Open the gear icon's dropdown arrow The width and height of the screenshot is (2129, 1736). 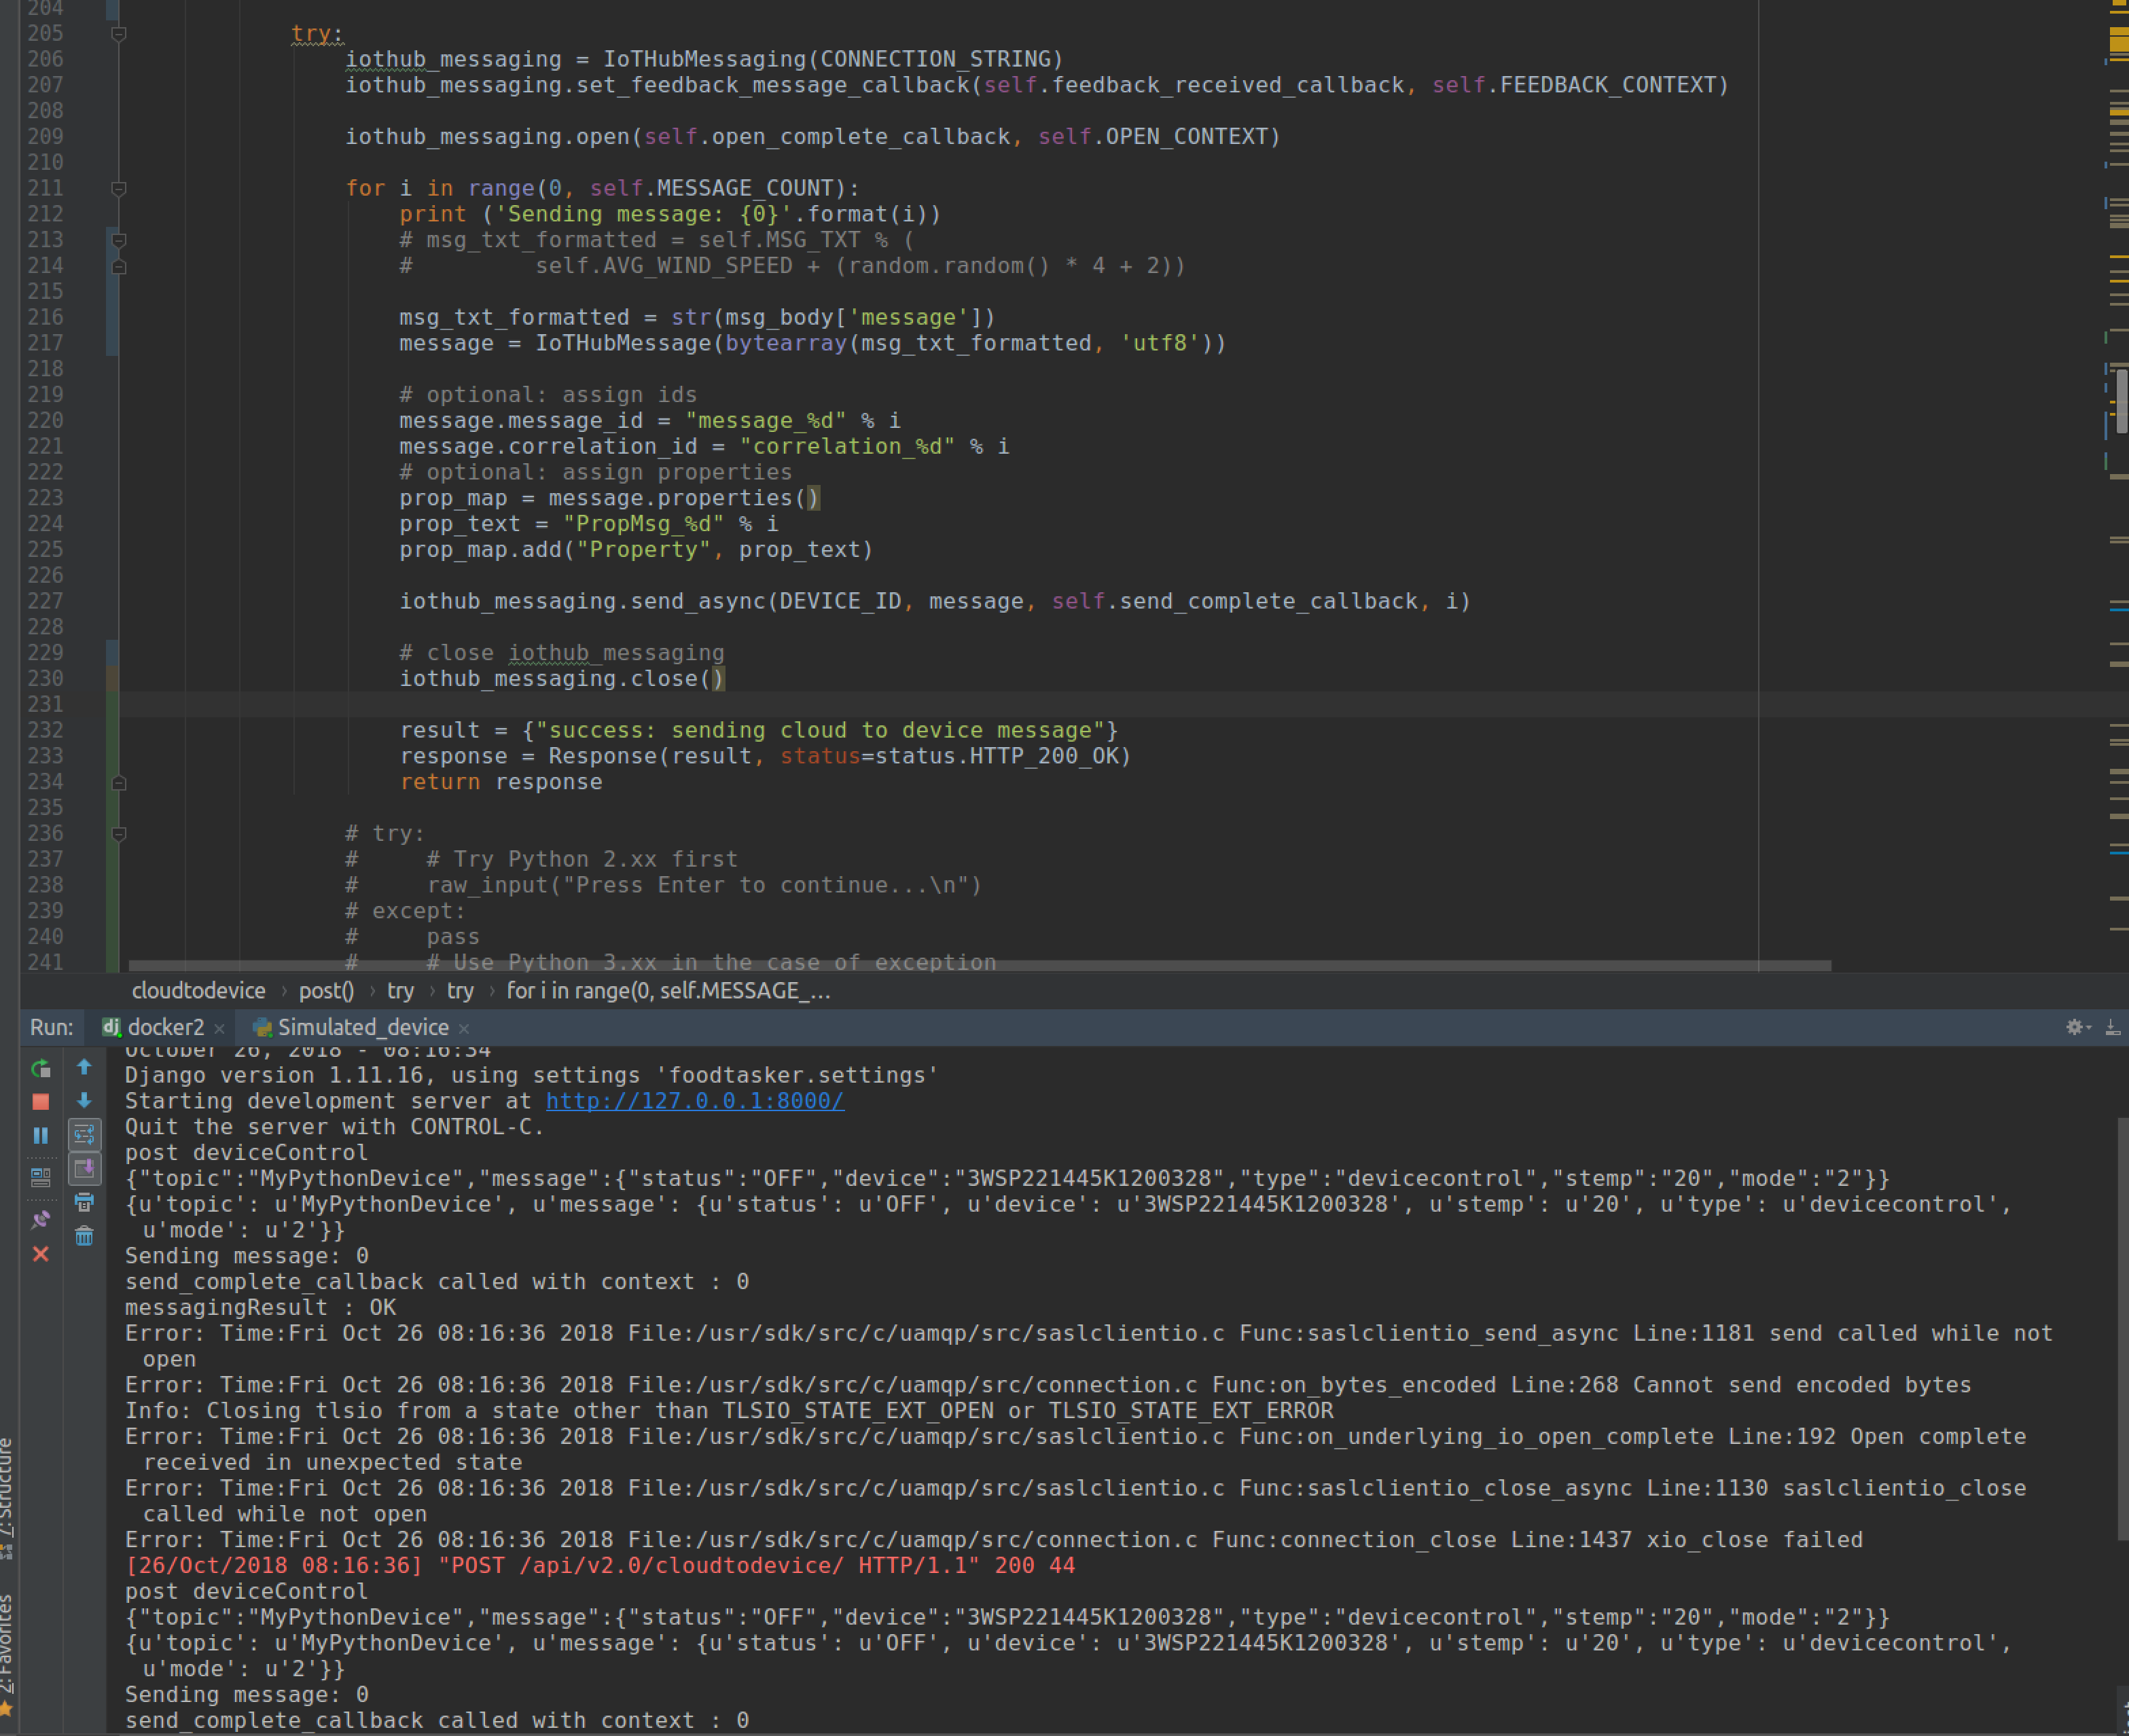tap(2090, 1028)
